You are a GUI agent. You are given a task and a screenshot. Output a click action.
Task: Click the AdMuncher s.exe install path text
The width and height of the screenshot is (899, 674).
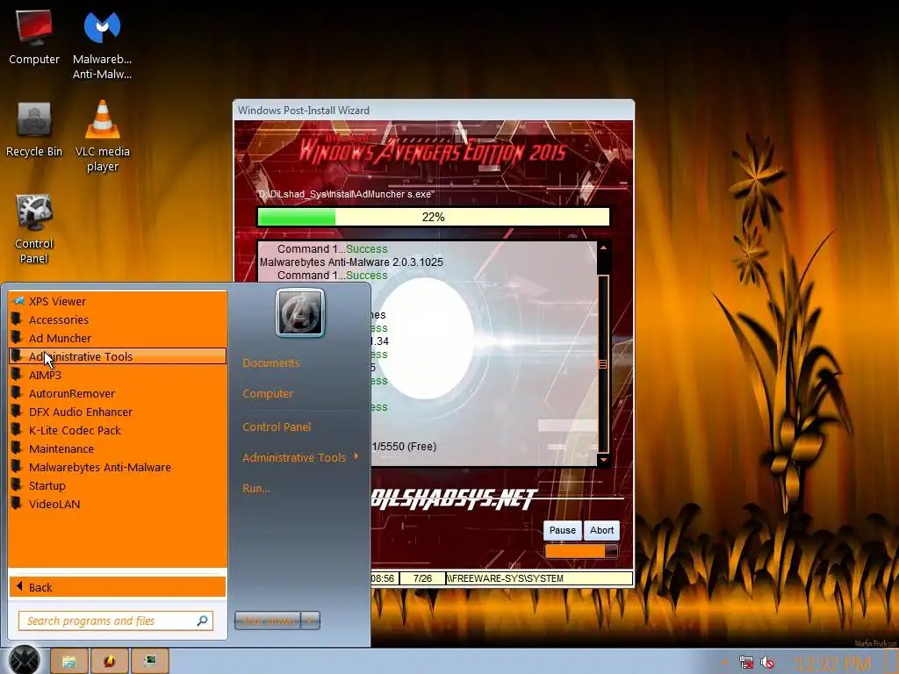click(x=346, y=194)
